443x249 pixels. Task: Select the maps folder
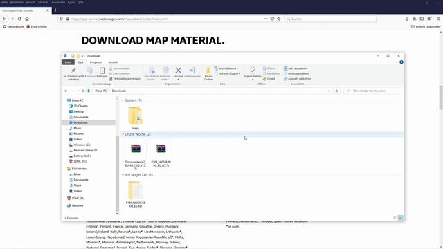click(136, 118)
